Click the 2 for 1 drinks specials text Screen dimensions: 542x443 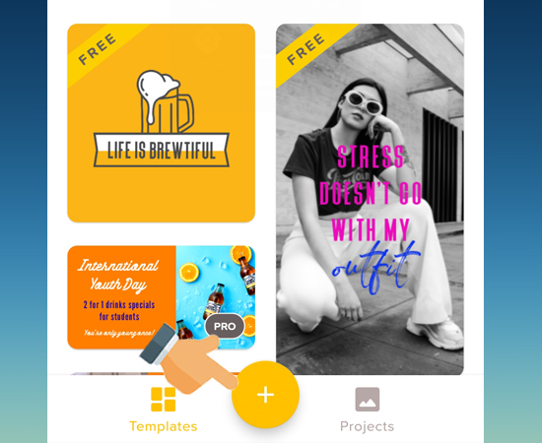point(119,310)
